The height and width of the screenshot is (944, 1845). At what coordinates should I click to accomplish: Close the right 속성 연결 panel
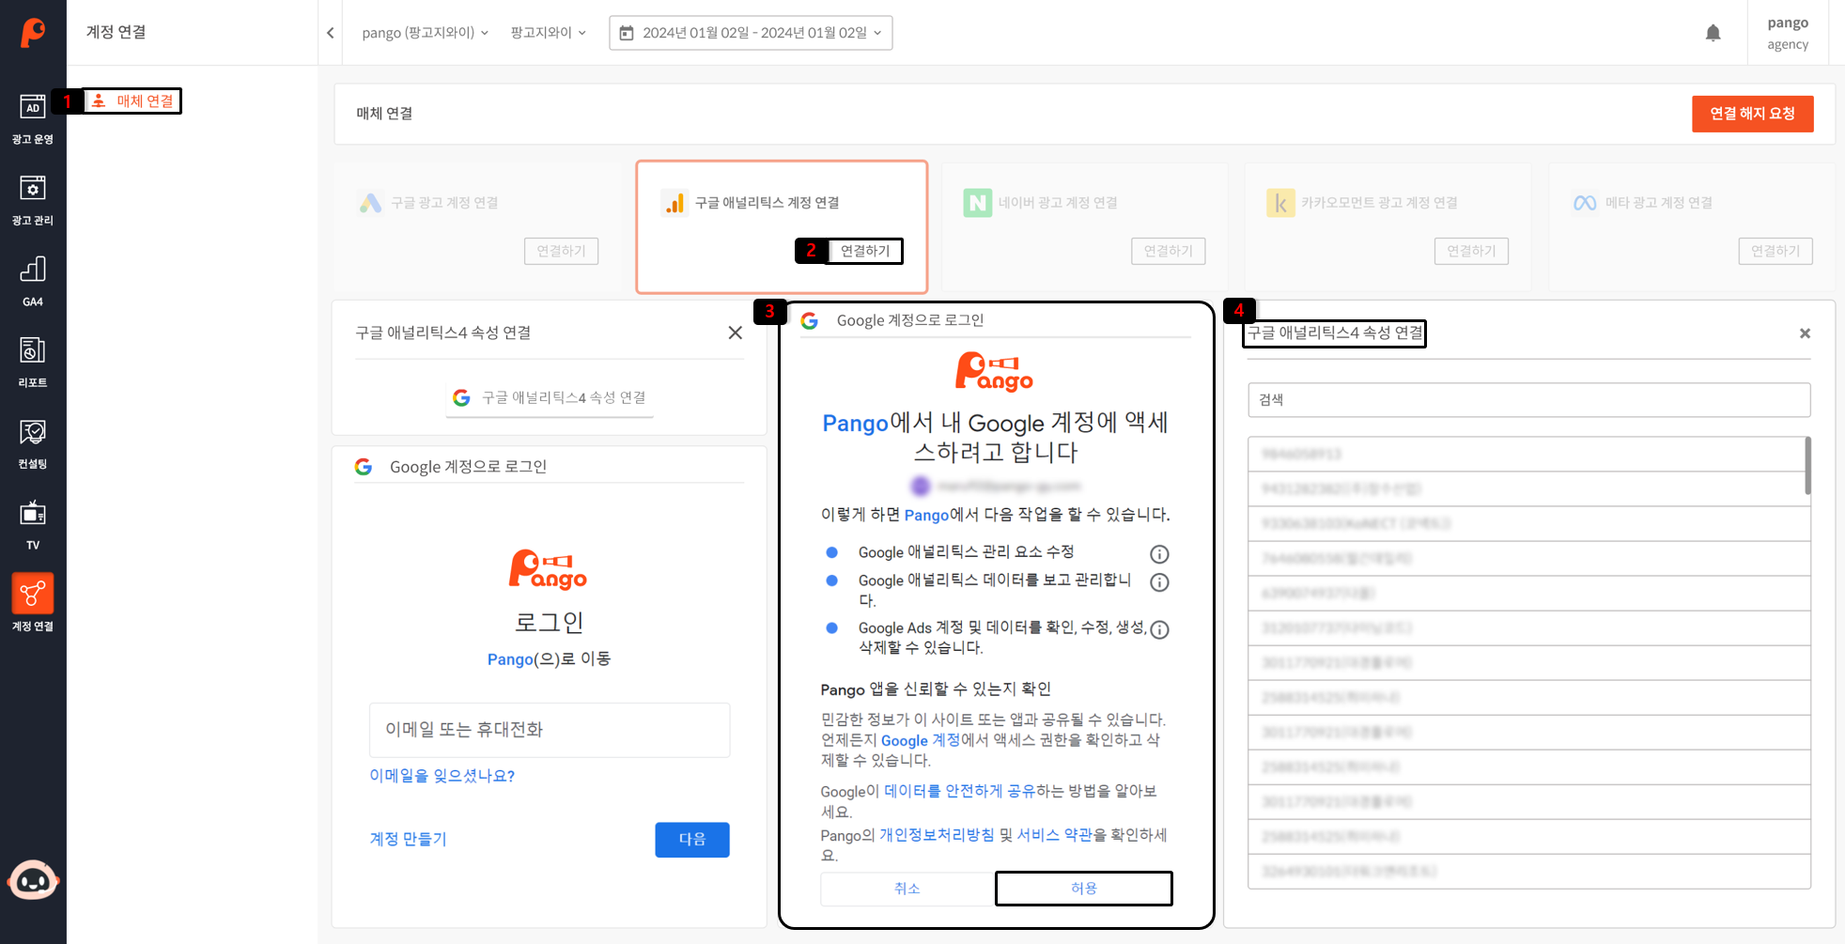coord(1805,333)
